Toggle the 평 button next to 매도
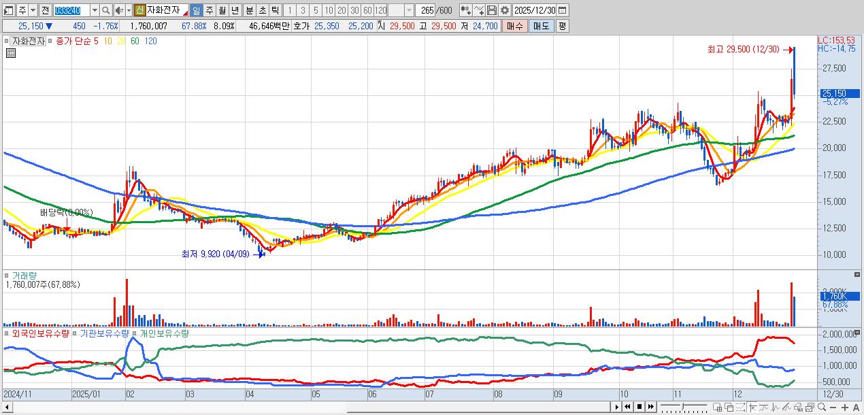 (x=562, y=26)
